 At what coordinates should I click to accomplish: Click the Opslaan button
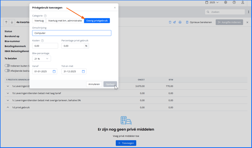tap(110, 84)
